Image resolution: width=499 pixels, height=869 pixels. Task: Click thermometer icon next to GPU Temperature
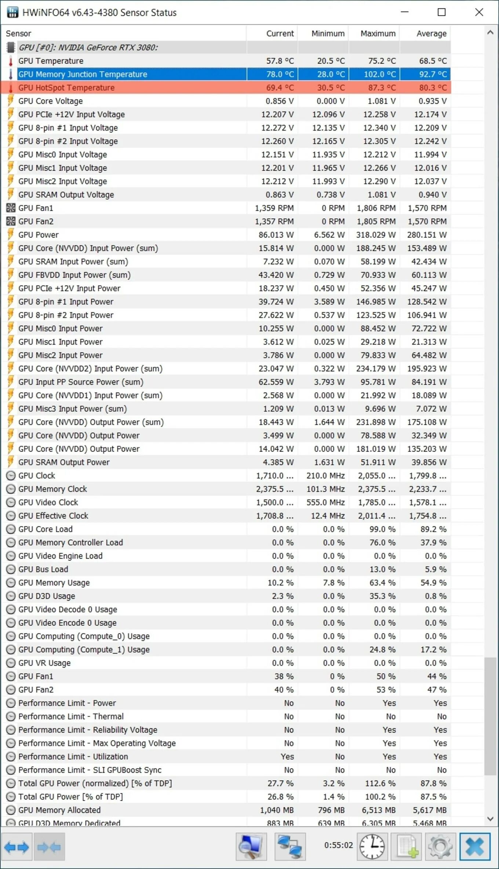point(11,61)
